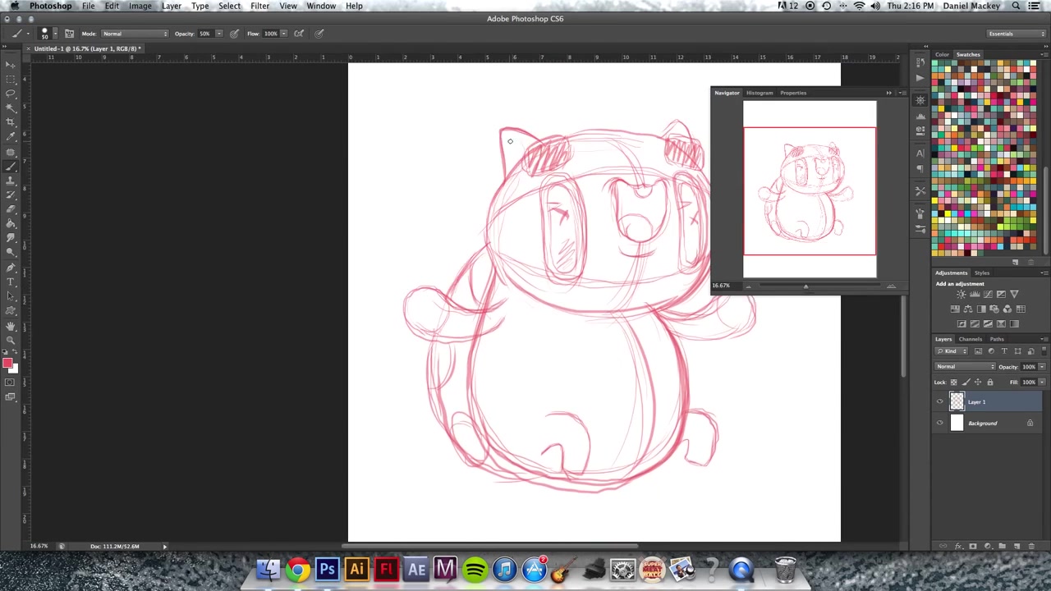The width and height of the screenshot is (1051, 591).
Task: Open the Kind layer filter dropdown
Action: tap(951, 351)
